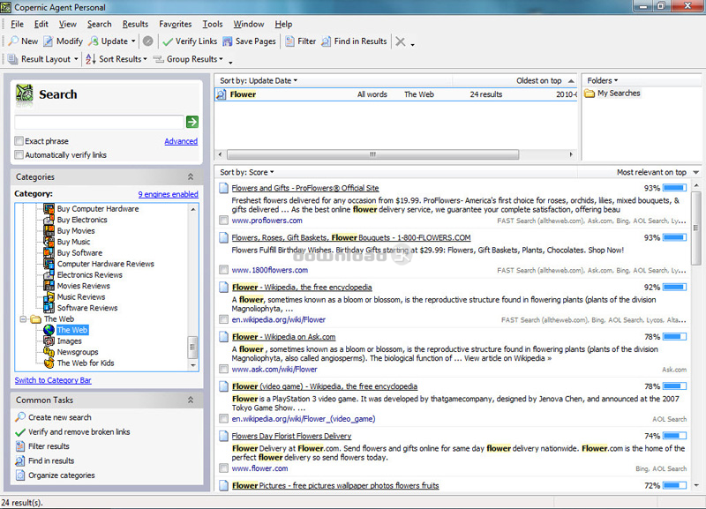Screen dimensions: 706x509
Task: Click the Organize categories task icon
Action: point(19,475)
